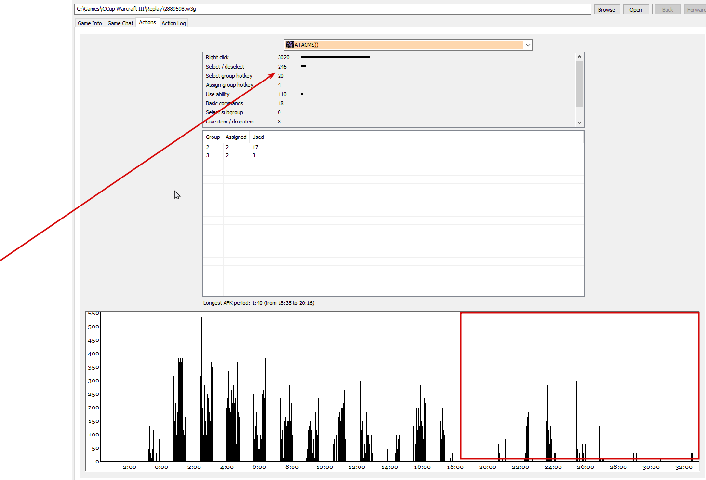706x480 pixels.
Task: Click the Open button
Action: point(636,10)
